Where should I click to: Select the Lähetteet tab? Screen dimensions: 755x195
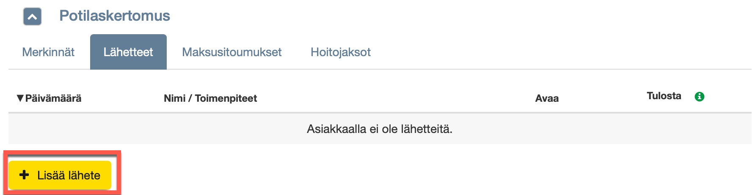click(x=128, y=52)
